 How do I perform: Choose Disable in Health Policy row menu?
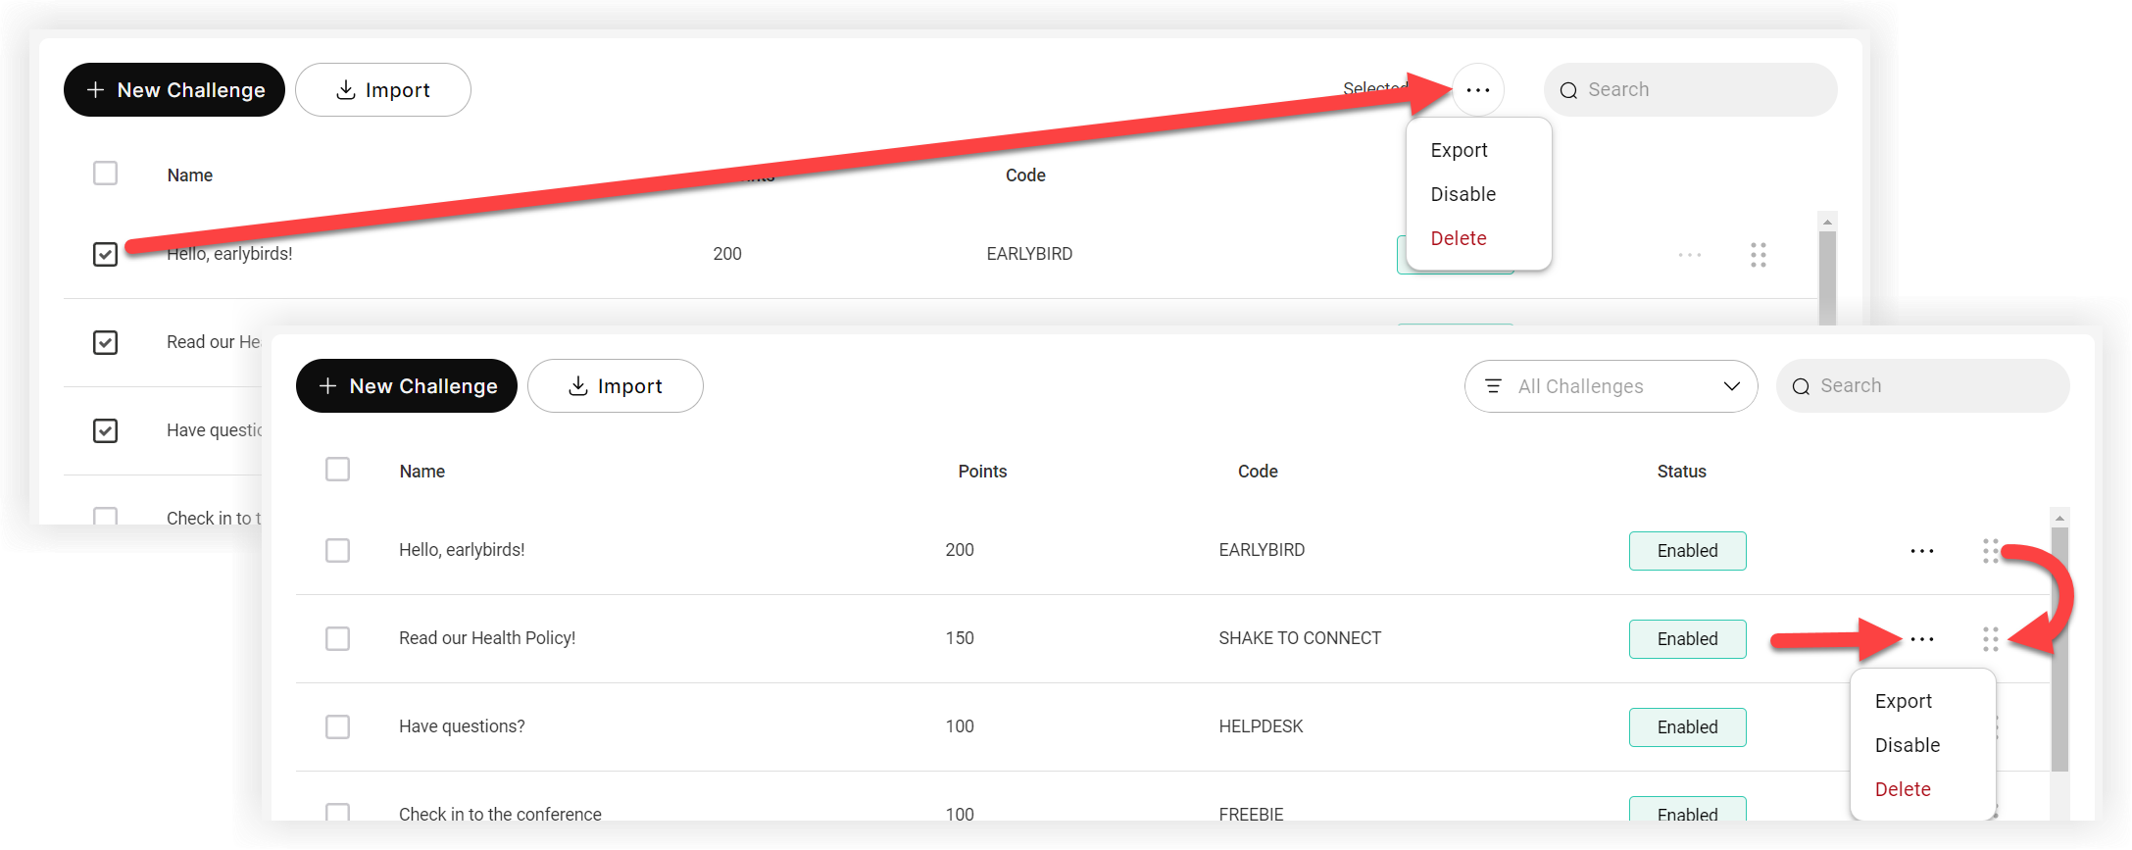click(x=1908, y=745)
